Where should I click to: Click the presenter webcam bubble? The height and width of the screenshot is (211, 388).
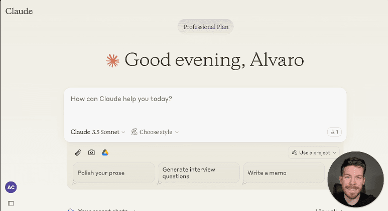[355, 179]
